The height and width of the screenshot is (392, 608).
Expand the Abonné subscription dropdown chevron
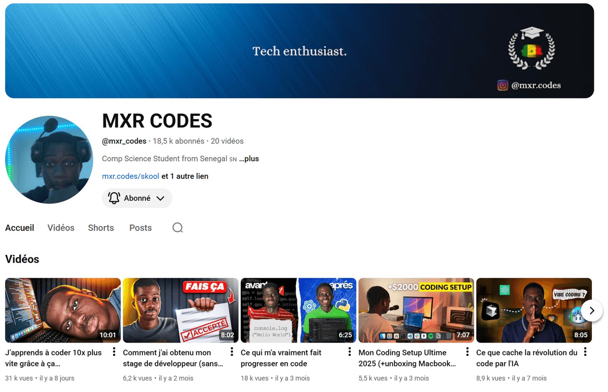coord(161,198)
